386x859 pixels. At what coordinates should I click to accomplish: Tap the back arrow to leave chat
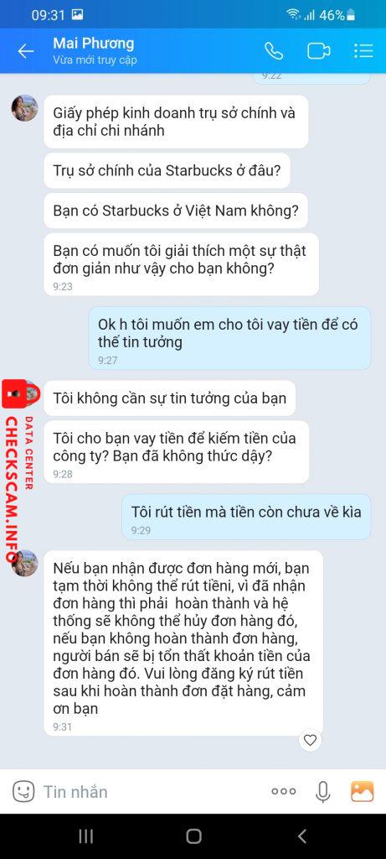pyautogui.click(x=26, y=51)
